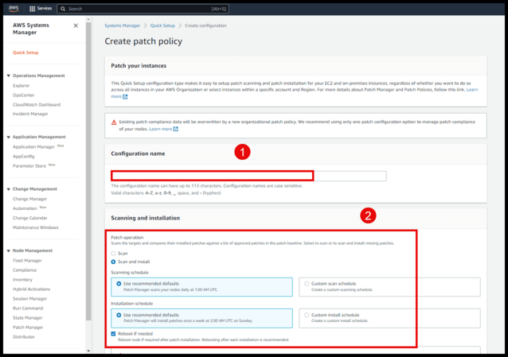Open Parameter Store
Screen dimensions: 508x357
coord(29,165)
